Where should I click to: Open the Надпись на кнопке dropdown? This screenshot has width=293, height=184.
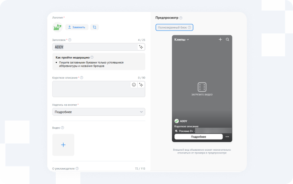coord(99,112)
